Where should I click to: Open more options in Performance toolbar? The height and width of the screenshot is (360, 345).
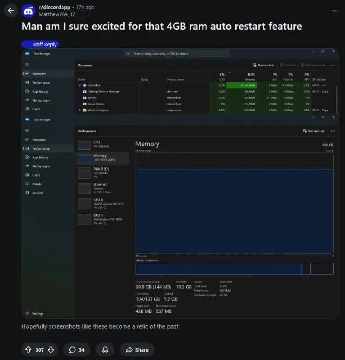click(x=333, y=131)
